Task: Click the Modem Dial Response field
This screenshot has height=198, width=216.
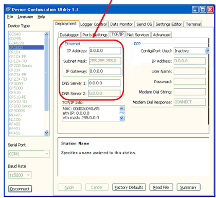Action: (x=190, y=102)
